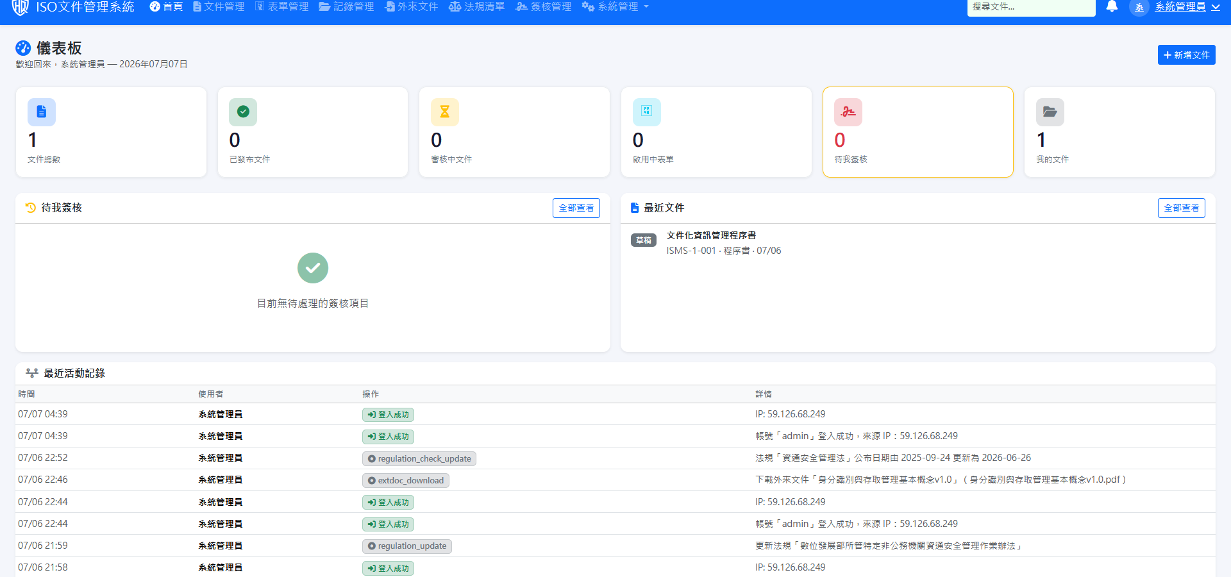This screenshot has width=1231, height=577.
Task: Open 記錄管理 menu
Action: pyautogui.click(x=346, y=6)
